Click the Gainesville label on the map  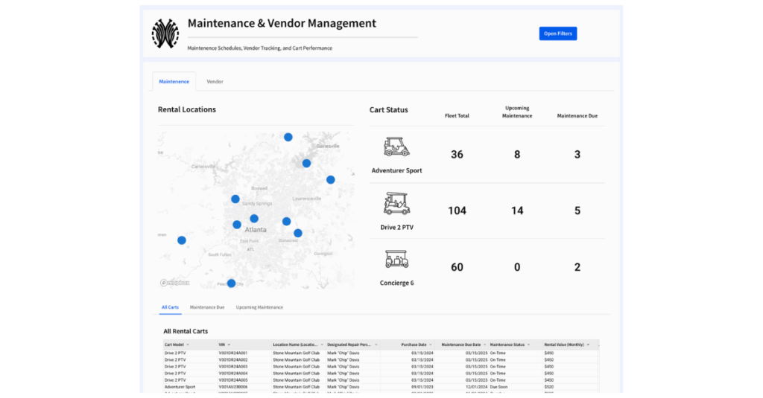328,147
